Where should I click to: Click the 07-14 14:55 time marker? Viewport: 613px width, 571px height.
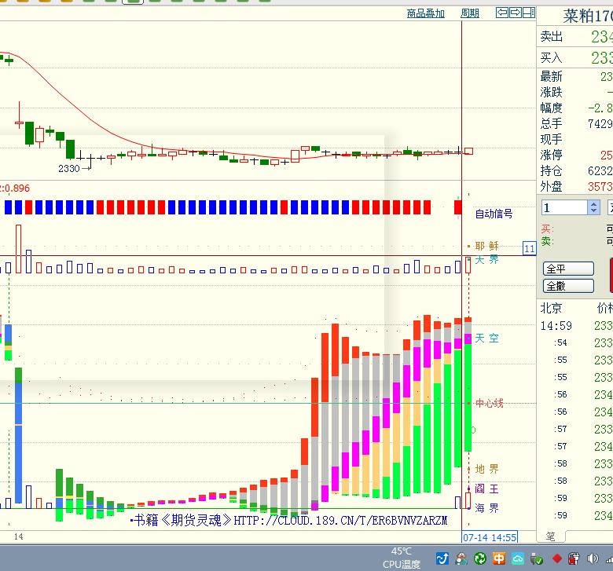[x=490, y=537]
